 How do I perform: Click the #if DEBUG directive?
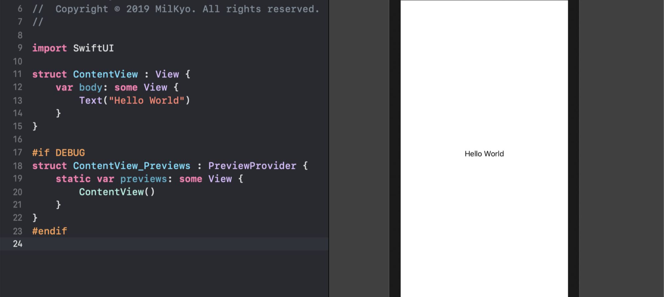tap(58, 153)
